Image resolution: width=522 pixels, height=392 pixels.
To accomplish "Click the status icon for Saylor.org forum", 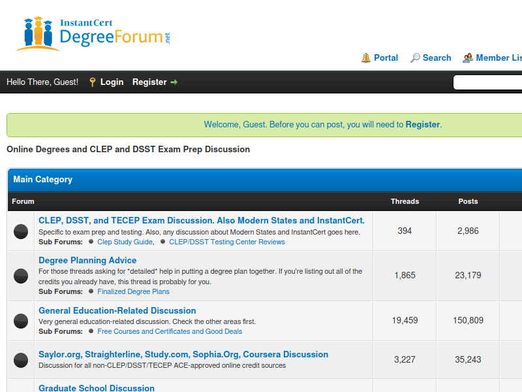I will (x=21, y=361).
